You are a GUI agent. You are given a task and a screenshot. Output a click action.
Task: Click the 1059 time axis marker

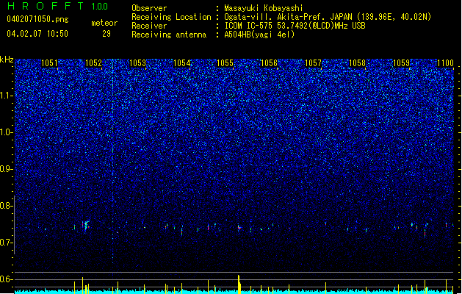(401, 63)
